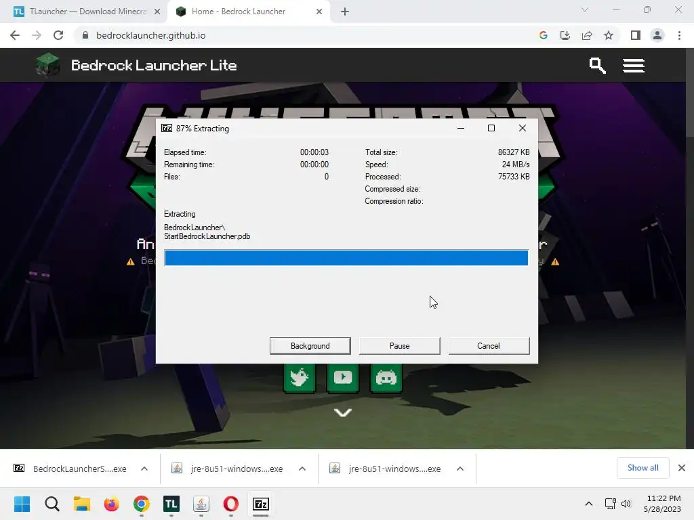Screen dimensions: 694x520
Task: Click the extraction progress bar
Action: pyautogui.click(x=346, y=258)
